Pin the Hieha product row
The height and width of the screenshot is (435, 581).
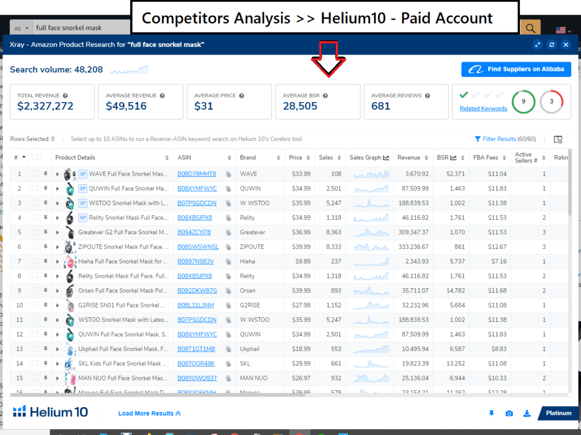45,261
